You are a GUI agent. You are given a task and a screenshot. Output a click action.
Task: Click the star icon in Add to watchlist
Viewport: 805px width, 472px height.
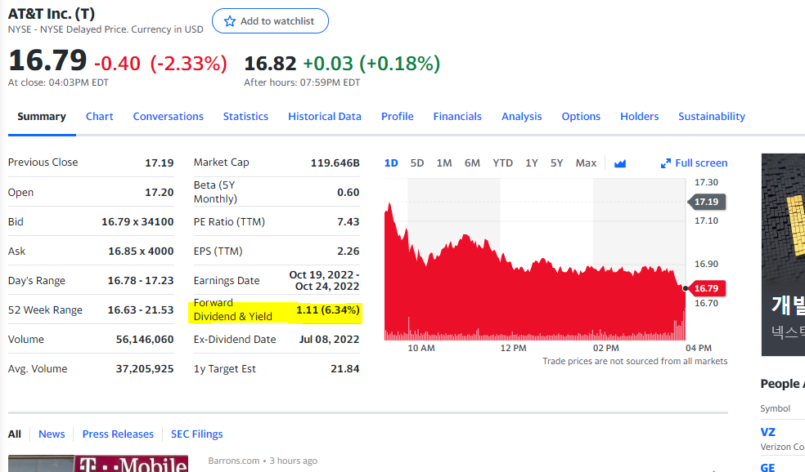click(230, 21)
